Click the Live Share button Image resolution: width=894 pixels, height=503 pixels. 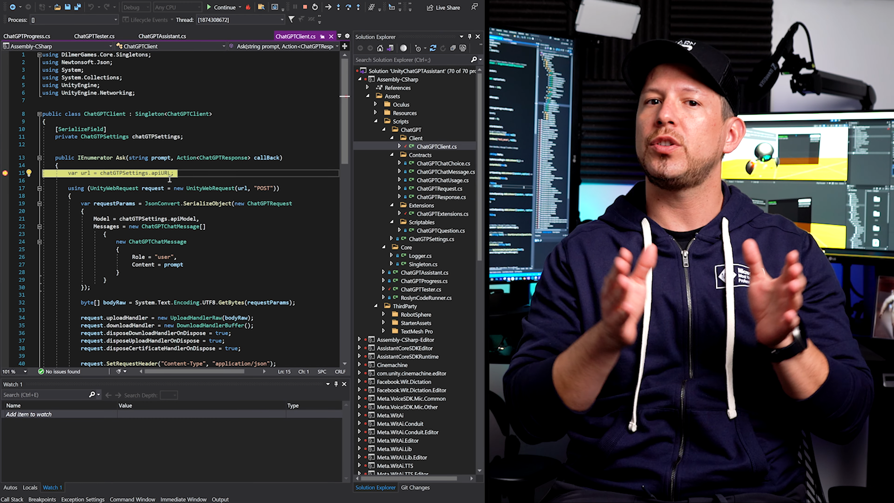click(443, 8)
